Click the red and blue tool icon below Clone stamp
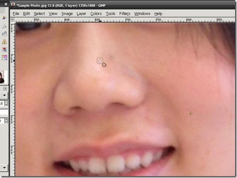The height and width of the screenshot is (178, 237). pyautogui.click(x=4, y=50)
